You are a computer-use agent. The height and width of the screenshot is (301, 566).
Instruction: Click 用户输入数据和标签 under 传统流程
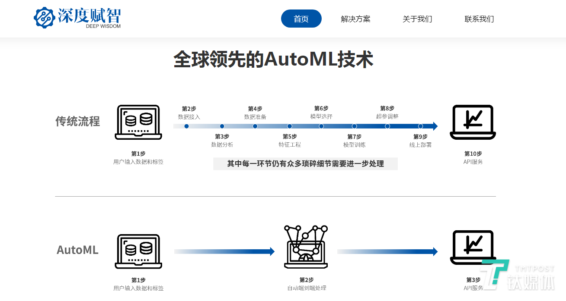pos(138,162)
